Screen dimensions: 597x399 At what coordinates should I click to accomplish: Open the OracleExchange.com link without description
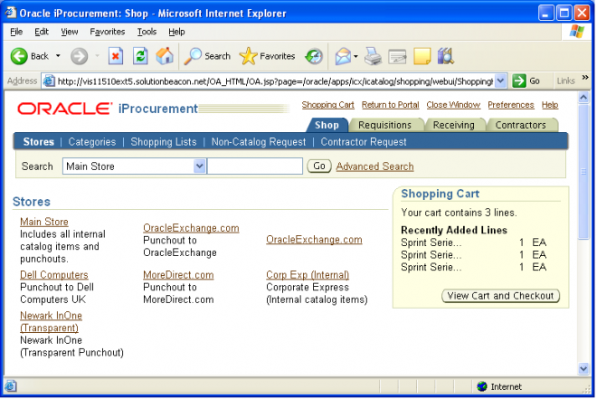(314, 240)
